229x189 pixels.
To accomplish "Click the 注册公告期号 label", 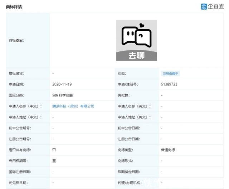I will [20, 139].
